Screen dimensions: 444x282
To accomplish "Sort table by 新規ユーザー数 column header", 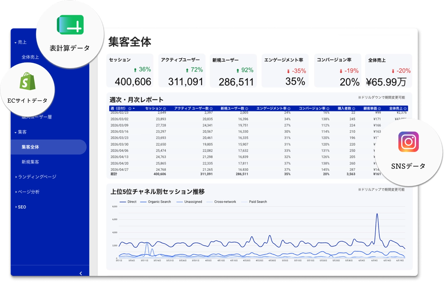I will (x=232, y=109).
